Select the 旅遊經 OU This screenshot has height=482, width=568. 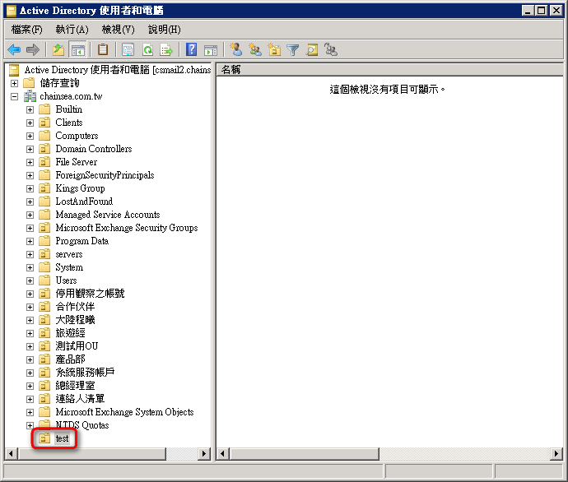click(70, 333)
